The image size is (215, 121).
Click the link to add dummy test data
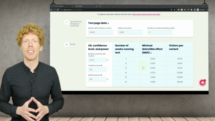pyautogui.click(x=146, y=14)
